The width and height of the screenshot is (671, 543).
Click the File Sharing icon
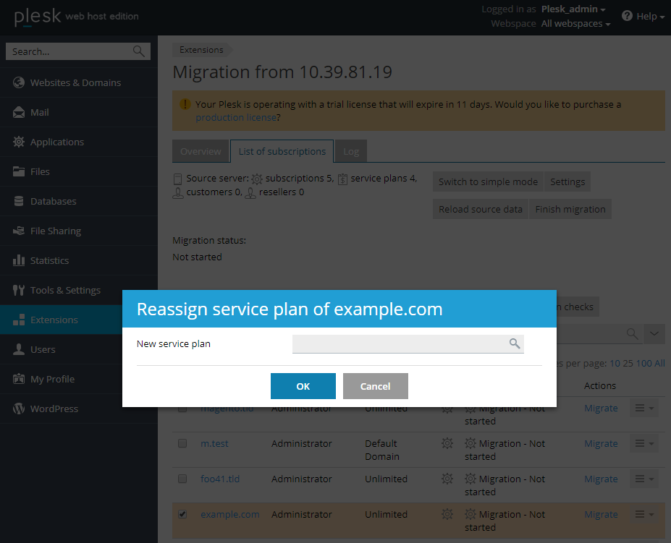coord(18,231)
